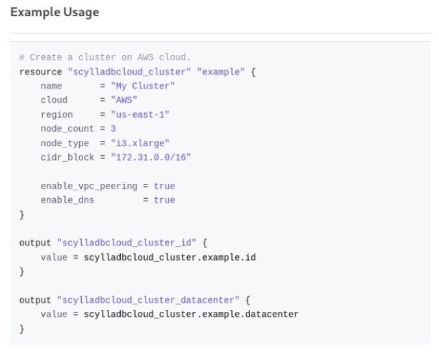
Task: Click the "172.31.0.0/16" cidr block value
Action: (x=151, y=157)
